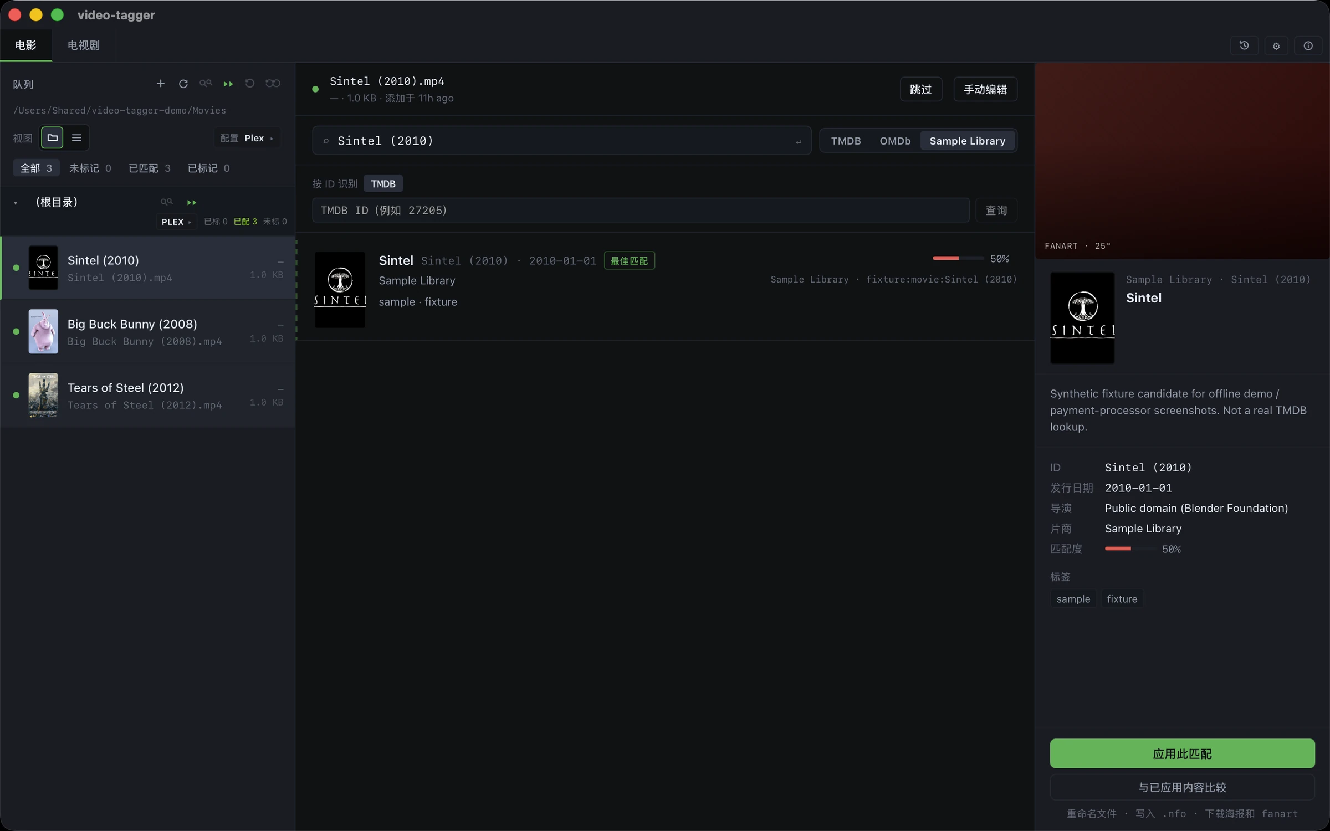Click Public domain (Blender Foundation) director value
This screenshot has width=1330, height=831.
coord(1196,509)
